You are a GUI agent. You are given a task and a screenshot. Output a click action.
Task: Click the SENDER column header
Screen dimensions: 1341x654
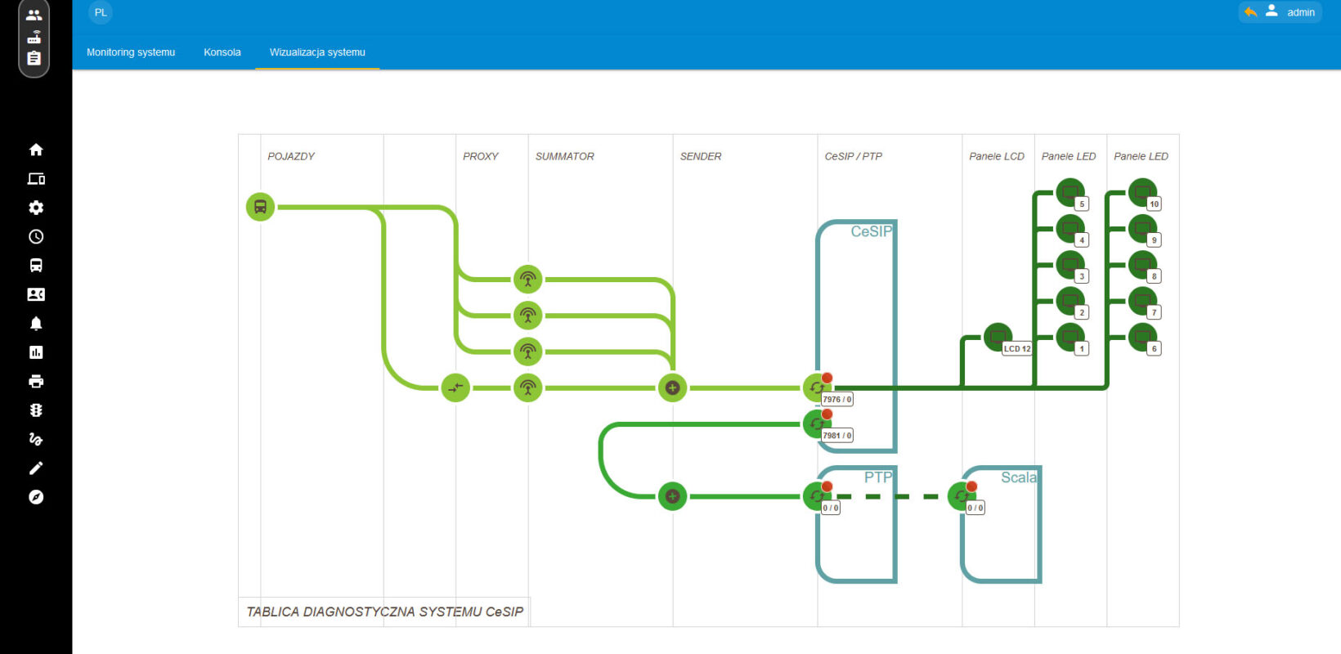pos(701,156)
